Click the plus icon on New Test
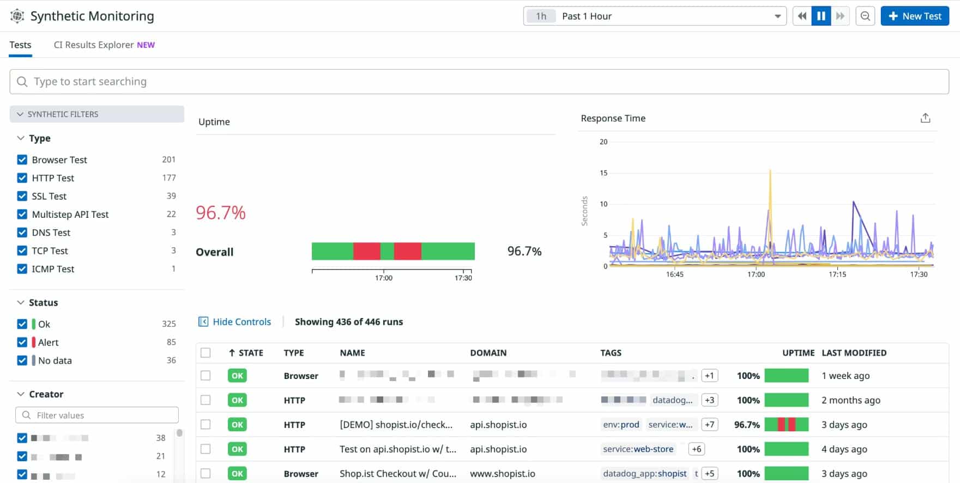Image resolution: width=960 pixels, height=483 pixels. (893, 16)
